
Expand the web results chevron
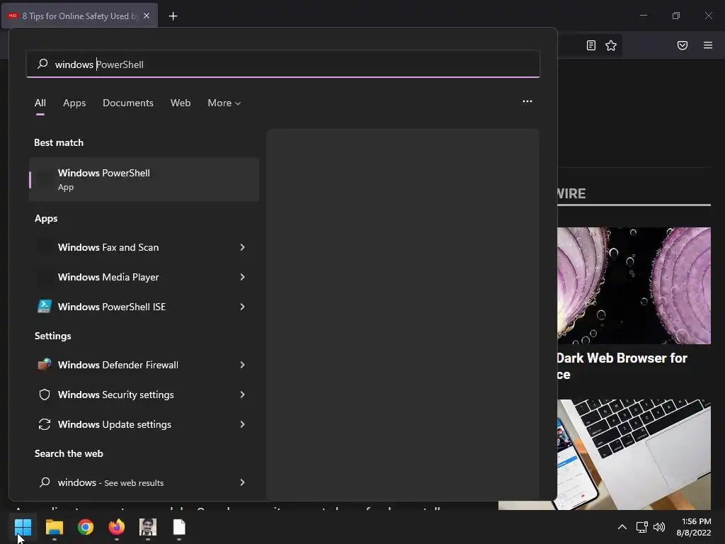[x=242, y=482]
